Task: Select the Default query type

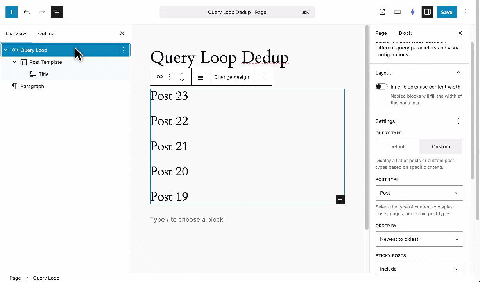Action: pos(398,146)
